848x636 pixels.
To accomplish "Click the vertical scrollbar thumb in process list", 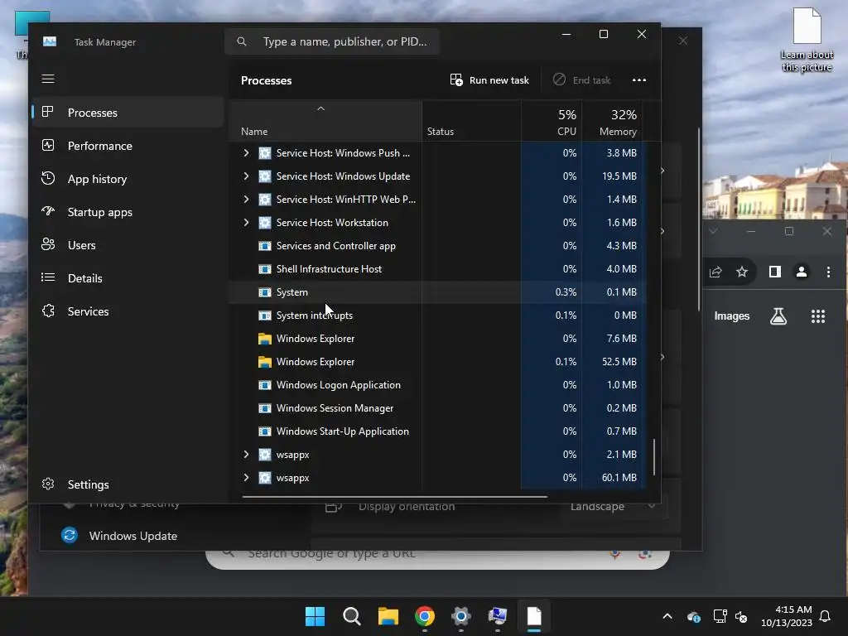I will tap(654, 457).
